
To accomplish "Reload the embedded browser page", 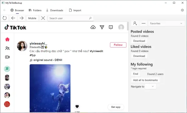I will pos(5,18).
